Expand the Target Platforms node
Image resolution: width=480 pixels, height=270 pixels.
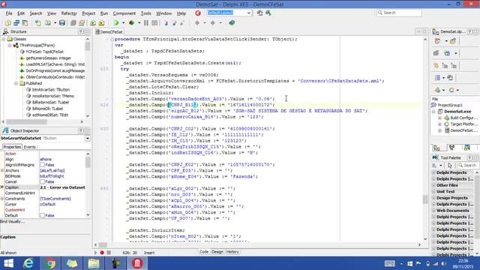[x=440, y=124]
